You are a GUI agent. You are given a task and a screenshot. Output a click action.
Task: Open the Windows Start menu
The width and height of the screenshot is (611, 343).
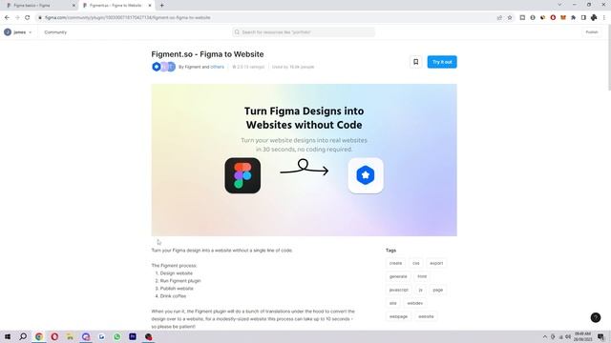tap(7, 336)
